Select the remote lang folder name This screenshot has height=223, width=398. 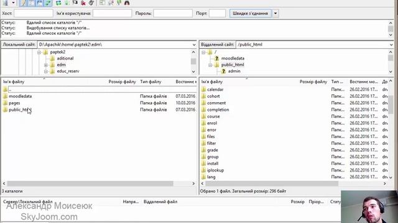coord(211,177)
